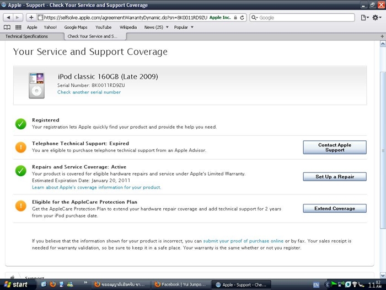
Task: Open the settings gear menu
Action: tap(377, 18)
